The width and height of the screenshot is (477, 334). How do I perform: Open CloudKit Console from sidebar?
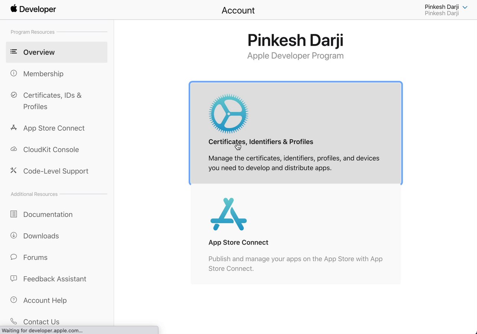tap(51, 149)
